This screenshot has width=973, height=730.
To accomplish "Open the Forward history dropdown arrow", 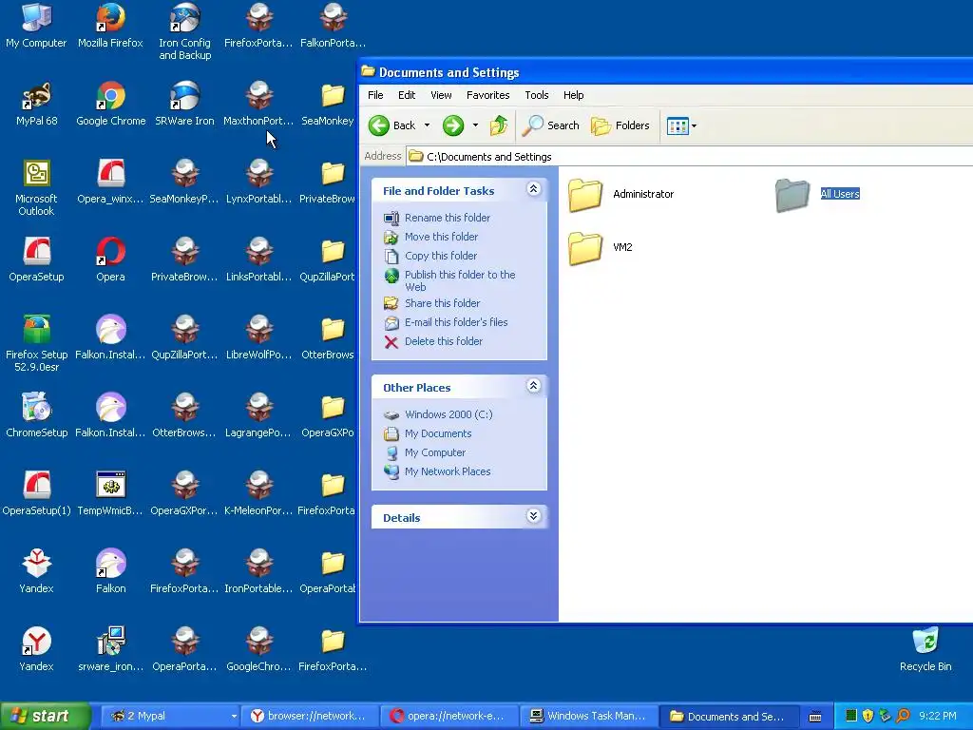I will pos(475,125).
